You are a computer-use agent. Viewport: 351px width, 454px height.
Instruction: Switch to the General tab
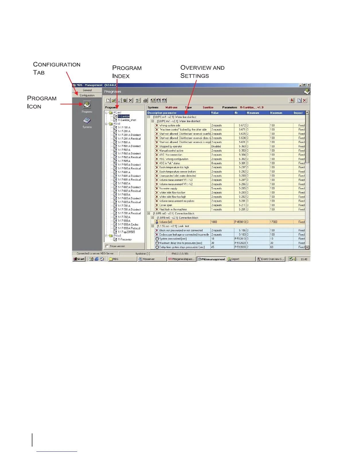click(x=87, y=90)
